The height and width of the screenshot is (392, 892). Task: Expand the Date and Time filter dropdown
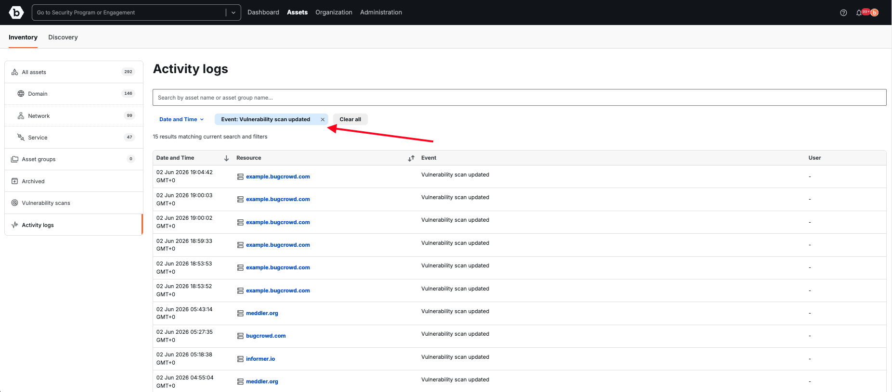click(181, 120)
